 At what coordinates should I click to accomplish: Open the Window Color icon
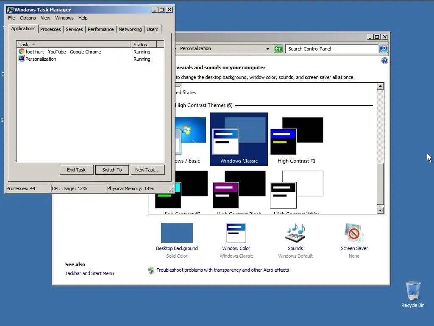pyautogui.click(x=236, y=233)
